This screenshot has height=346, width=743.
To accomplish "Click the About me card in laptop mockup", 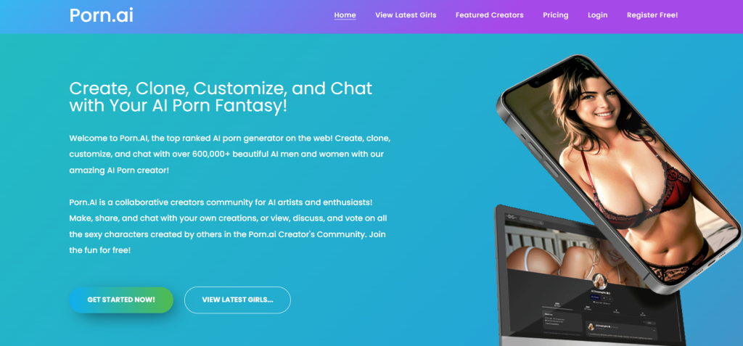I will coord(562,322).
